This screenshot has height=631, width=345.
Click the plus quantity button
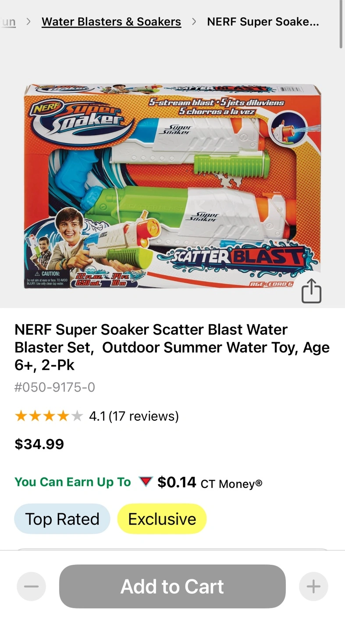pos(313,586)
